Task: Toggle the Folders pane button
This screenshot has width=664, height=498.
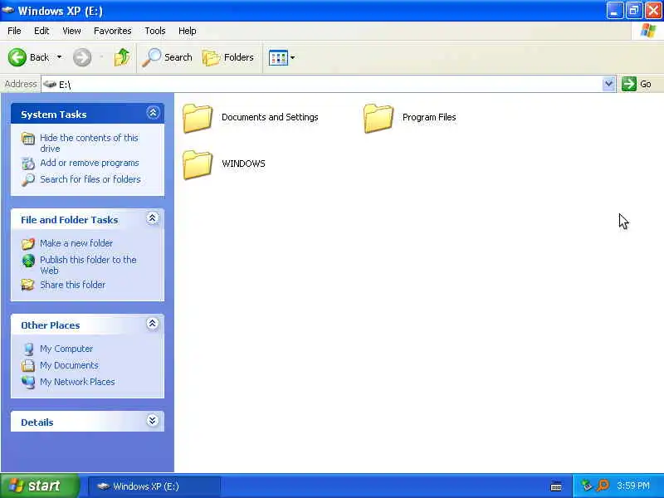Action: pyautogui.click(x=227, y=57)
